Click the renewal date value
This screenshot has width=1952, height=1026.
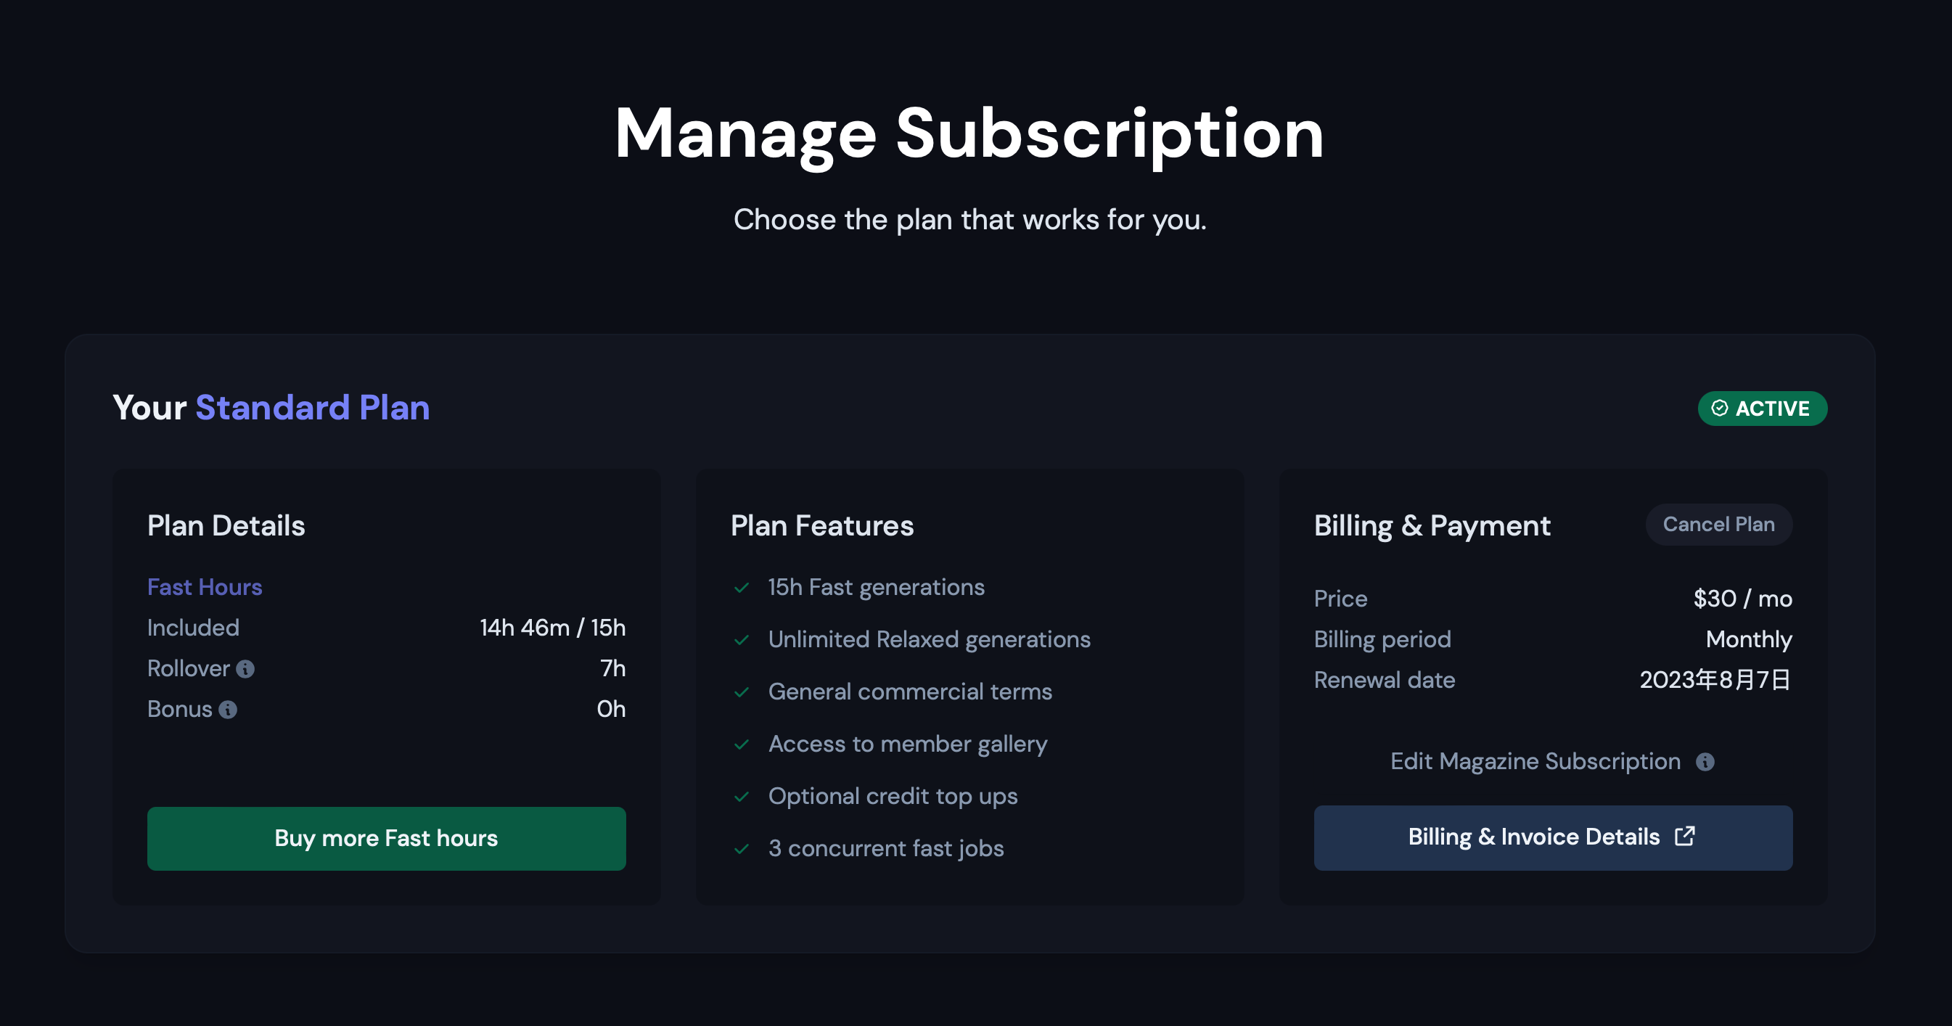coord(1715,680)
